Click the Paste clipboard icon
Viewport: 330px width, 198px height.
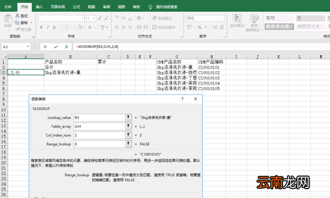pyautogui.click(x=8, y=19)
